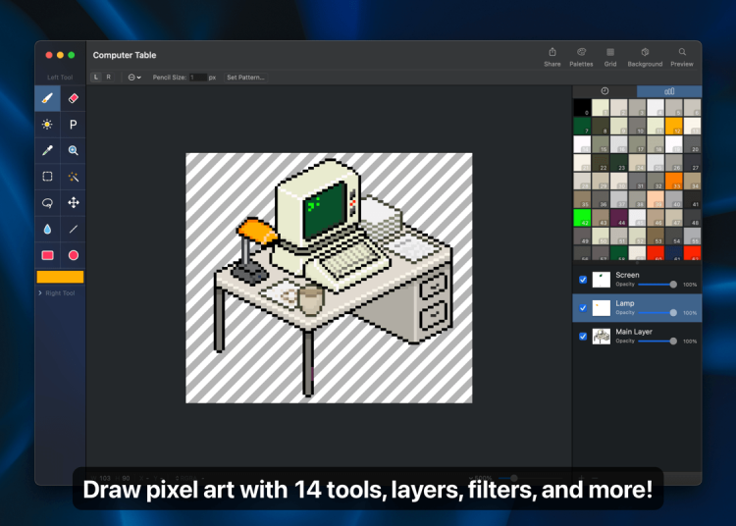Viewport: 736px width, 526px height.
Task: Toggle Main Layer visibility checkbox
Action: tap(583, 337)
